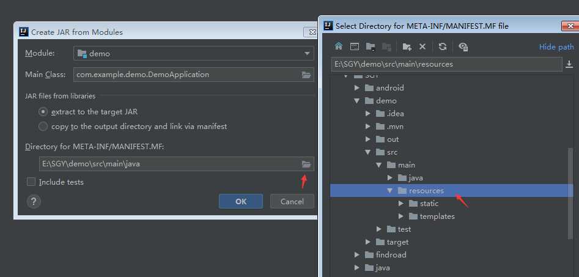Expand the findroad folder

pos(356,255)
